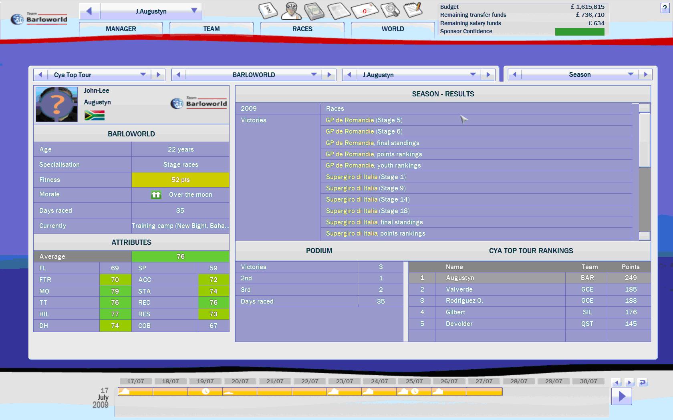The height and width of the screenshot is (420, 673).
Task: Click the John-Lee Augustyn rider photo
Action: [56, 104]
